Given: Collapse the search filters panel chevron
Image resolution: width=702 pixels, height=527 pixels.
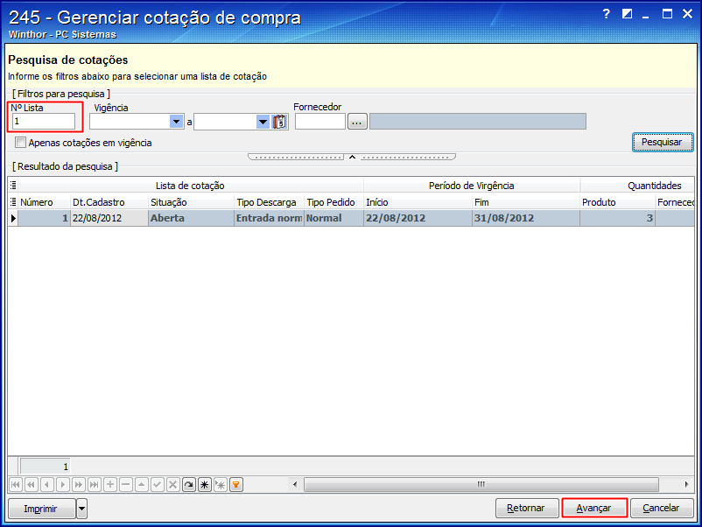Looking at the screenshot, I should coord(352,157).
